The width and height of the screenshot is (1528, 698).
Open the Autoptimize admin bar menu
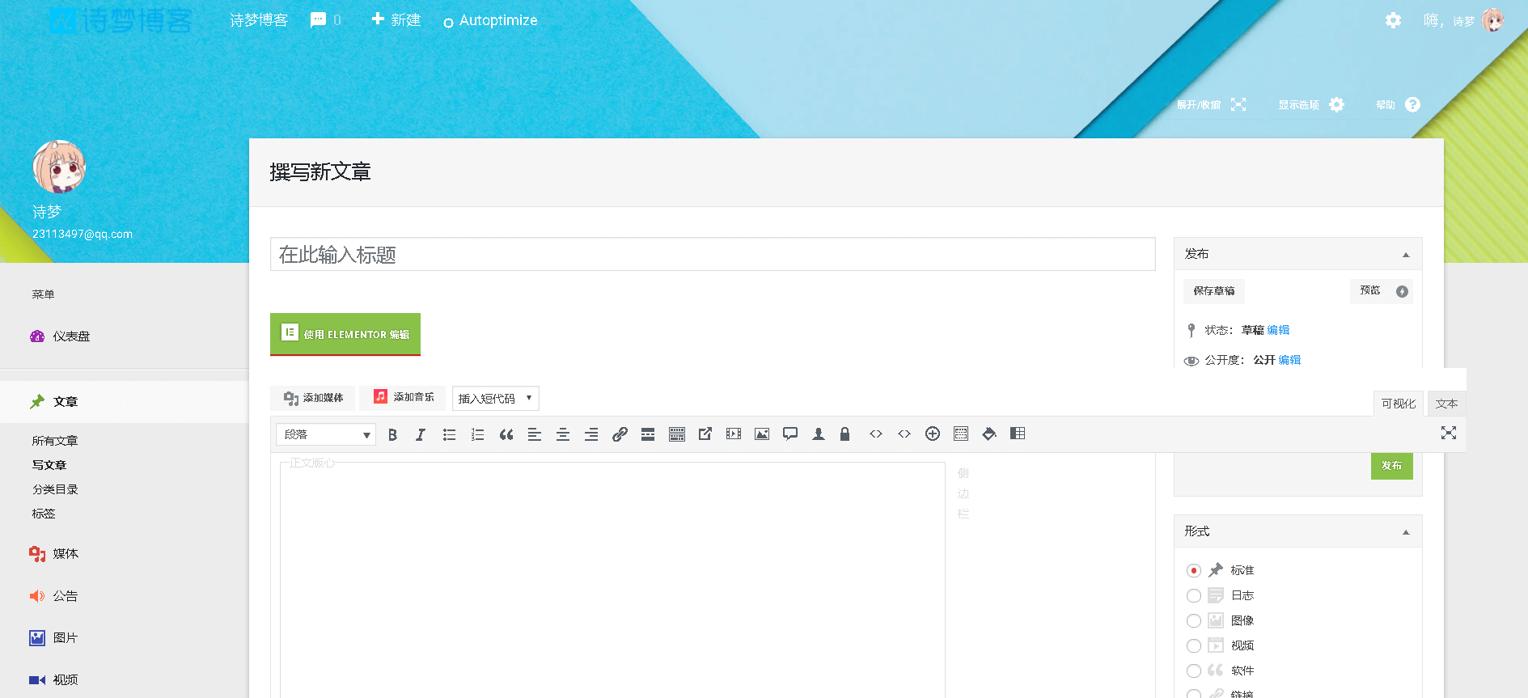(490, 20)
